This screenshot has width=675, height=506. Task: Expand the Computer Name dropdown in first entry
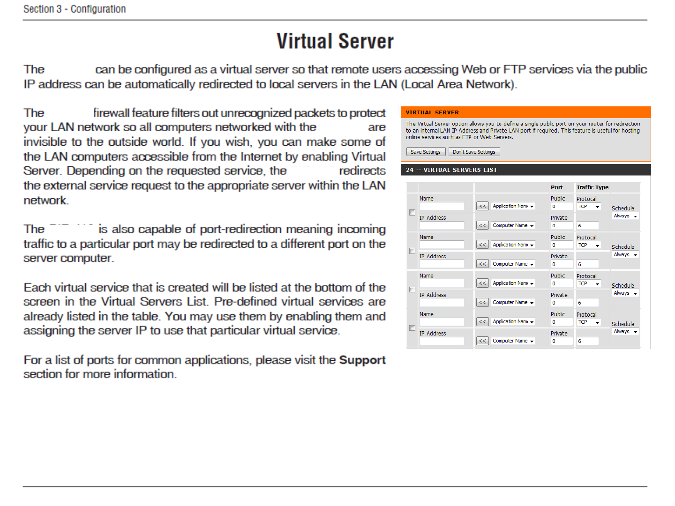[x=513, y=225]
